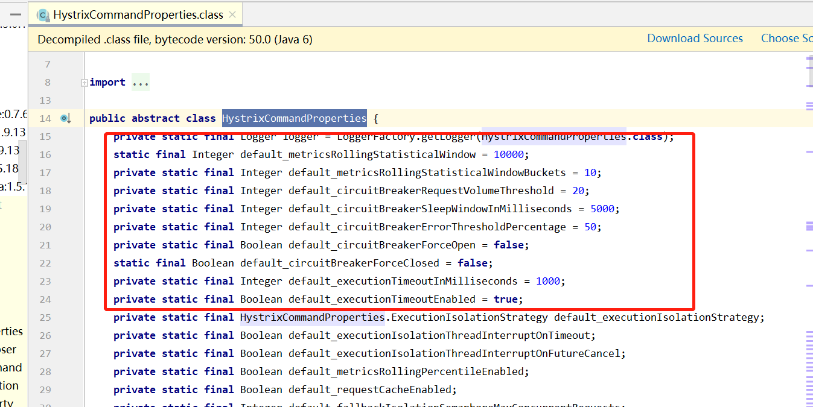Click the value 10000 on line 16
Viewport: 813px width, 407px height.
tap(508, 154)
